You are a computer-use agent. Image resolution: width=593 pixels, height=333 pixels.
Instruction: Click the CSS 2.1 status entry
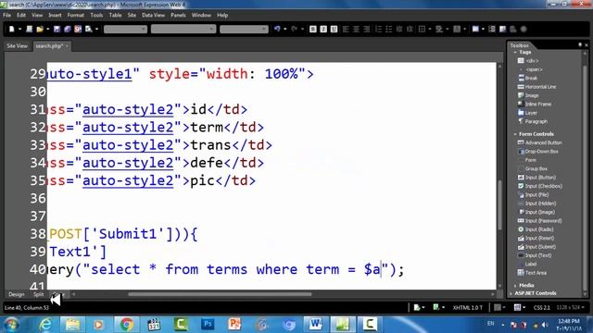coord(541,308)
